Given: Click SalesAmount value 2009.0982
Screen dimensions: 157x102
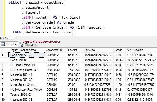Looking at the screenshot, I should (x=53, y=70).
